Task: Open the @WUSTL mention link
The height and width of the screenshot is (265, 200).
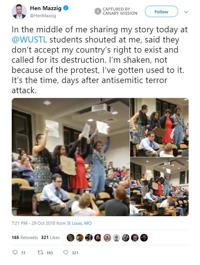Action: (29, 40)
